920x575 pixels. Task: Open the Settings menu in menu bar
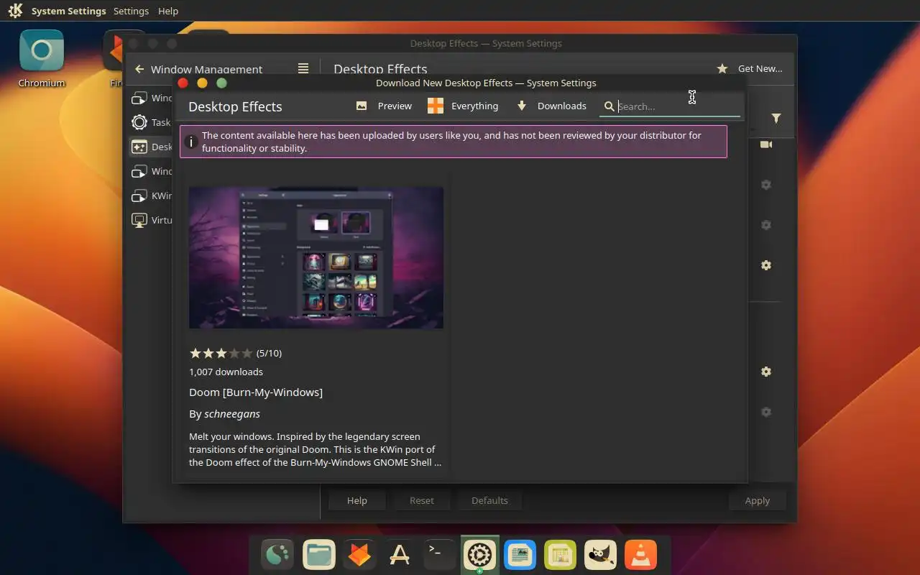131,11
